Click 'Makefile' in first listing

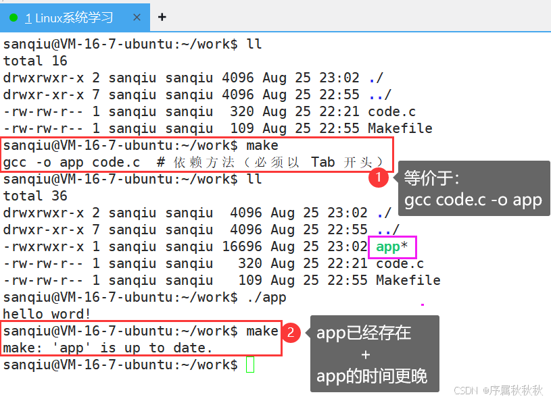[400, 128]
